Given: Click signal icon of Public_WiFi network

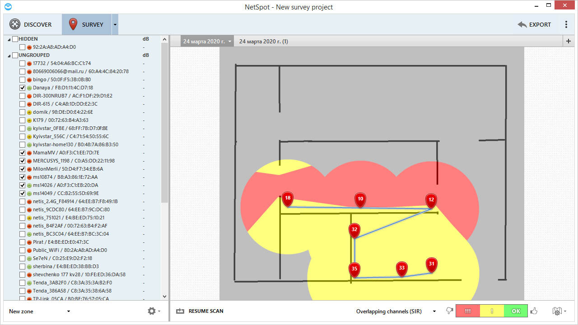Looking at the screenshot, I should pos(29,250).
